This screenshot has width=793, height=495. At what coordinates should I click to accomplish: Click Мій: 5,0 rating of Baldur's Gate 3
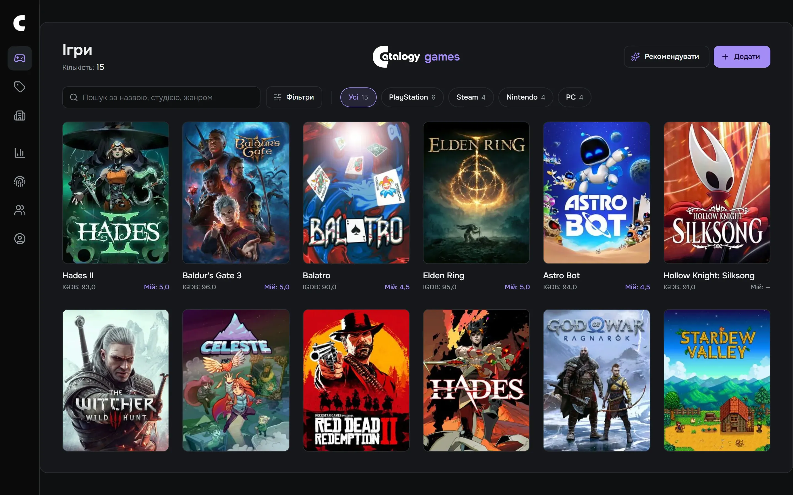[x=277, y=287]
